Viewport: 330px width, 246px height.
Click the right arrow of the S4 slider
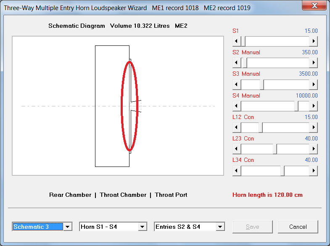pos(313,106)
